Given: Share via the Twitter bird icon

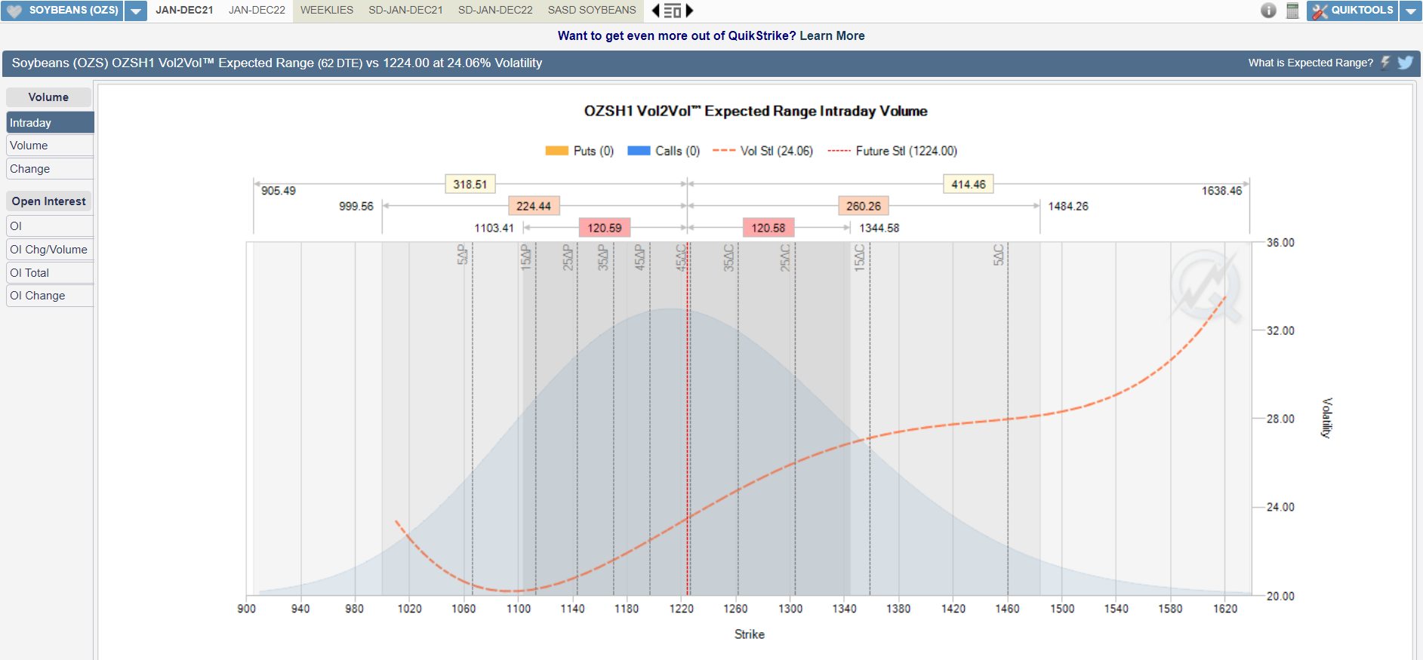Looking at the screenshot, I should [1405, 63].
